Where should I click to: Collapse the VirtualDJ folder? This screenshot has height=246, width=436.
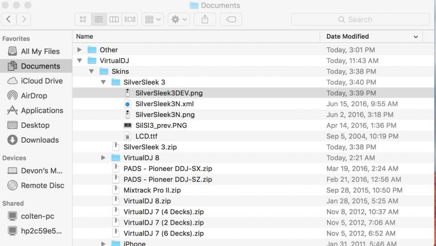point(80,60)
